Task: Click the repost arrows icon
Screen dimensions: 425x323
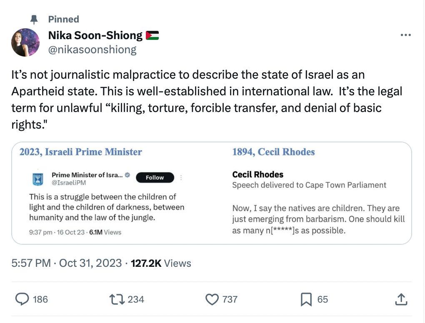Action: [115, 299]
